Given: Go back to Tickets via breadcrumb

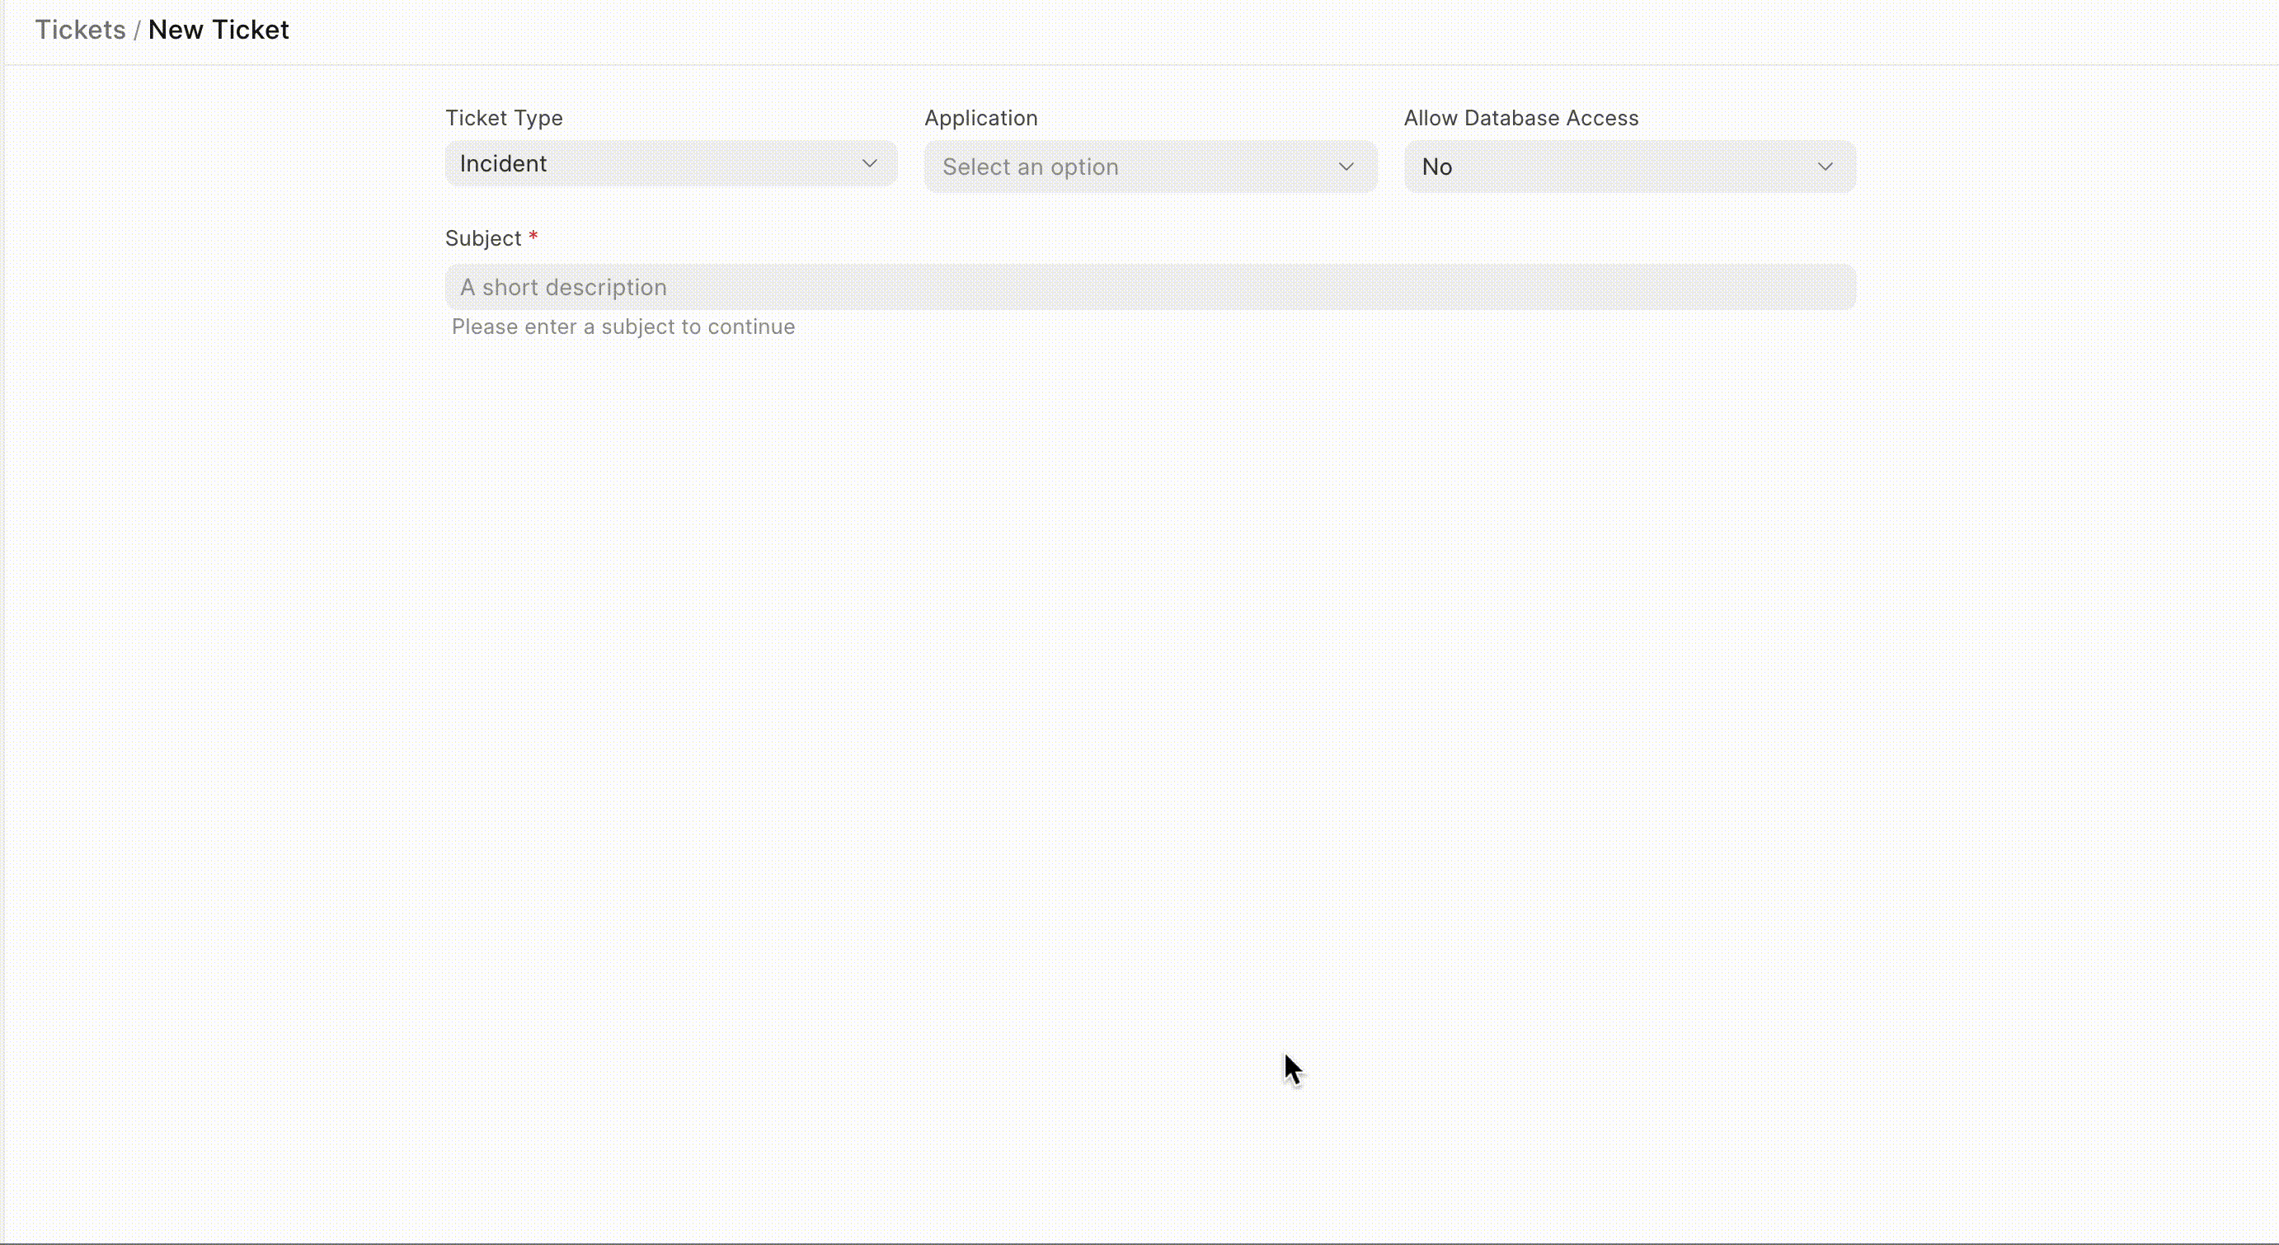Looking at the screenshot, I should tap(80, 30).
